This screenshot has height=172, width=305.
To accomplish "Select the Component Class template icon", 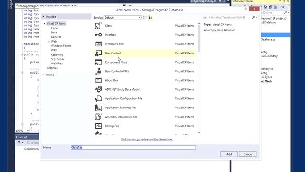I will tap(98, 62).
